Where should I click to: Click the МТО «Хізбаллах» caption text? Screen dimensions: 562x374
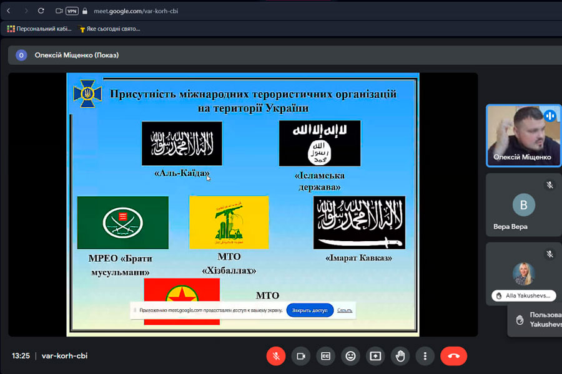229,264
